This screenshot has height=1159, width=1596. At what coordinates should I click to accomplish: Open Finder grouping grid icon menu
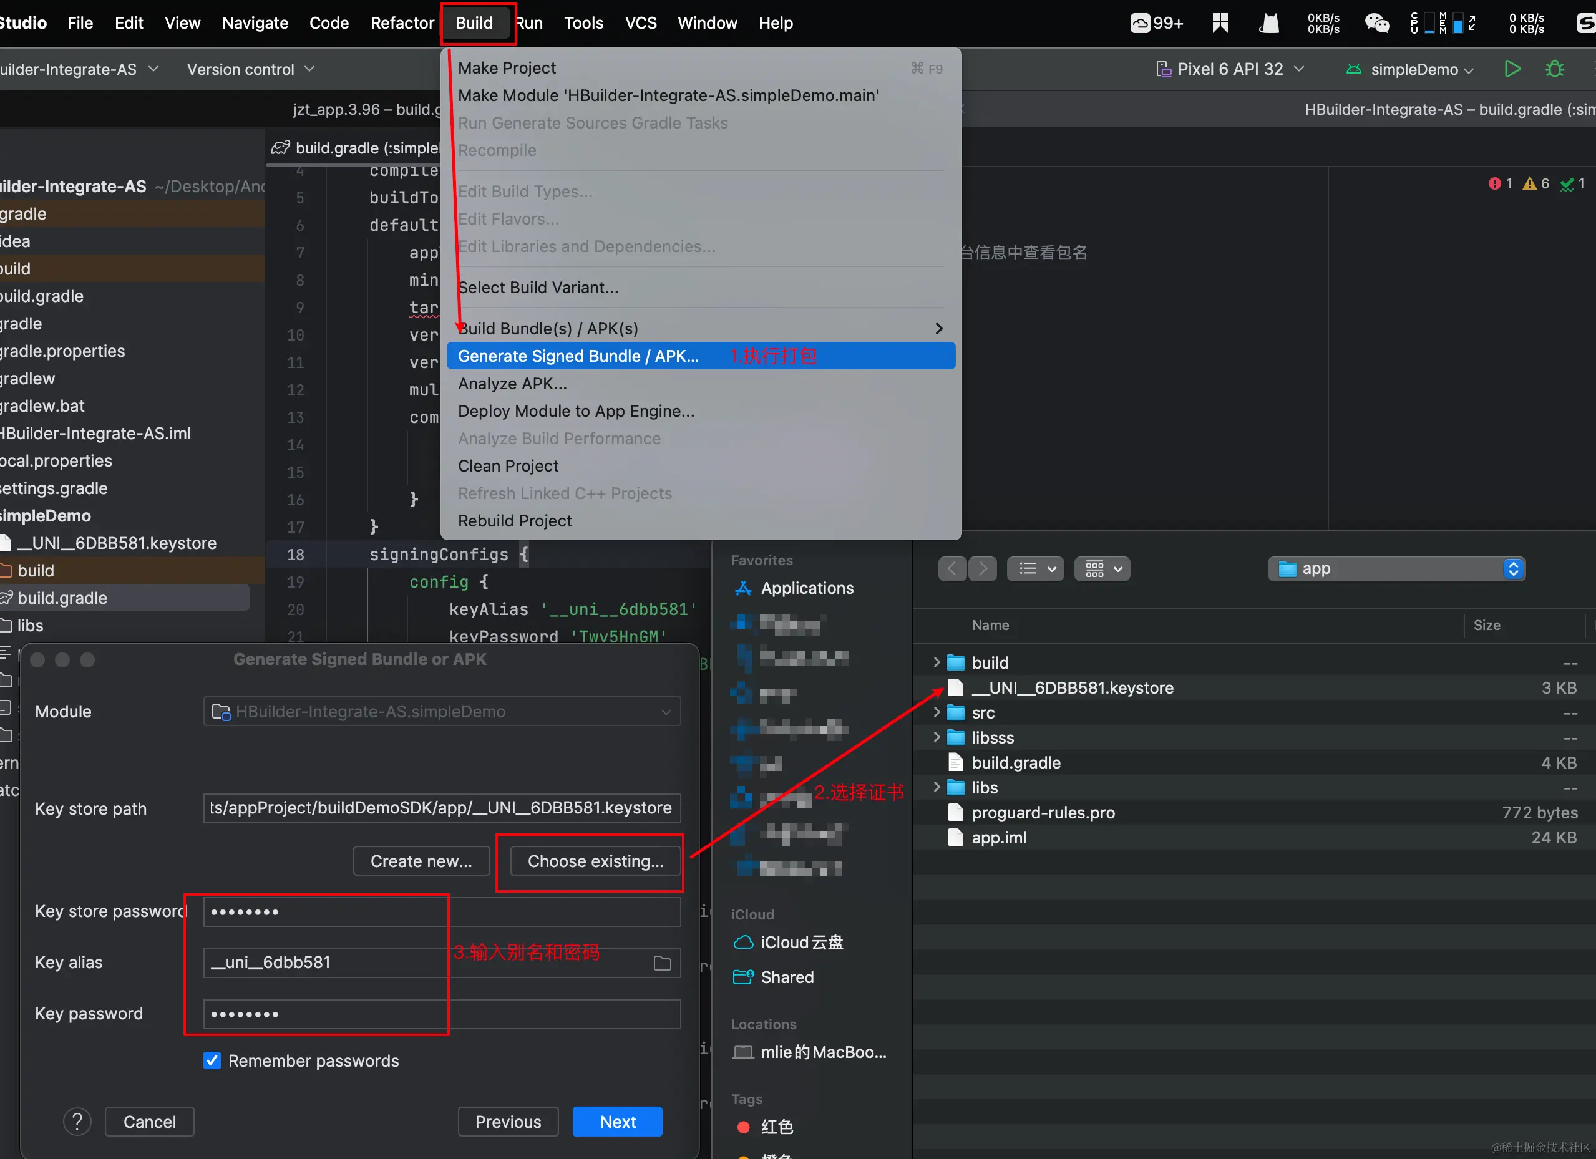[1102, 569]
